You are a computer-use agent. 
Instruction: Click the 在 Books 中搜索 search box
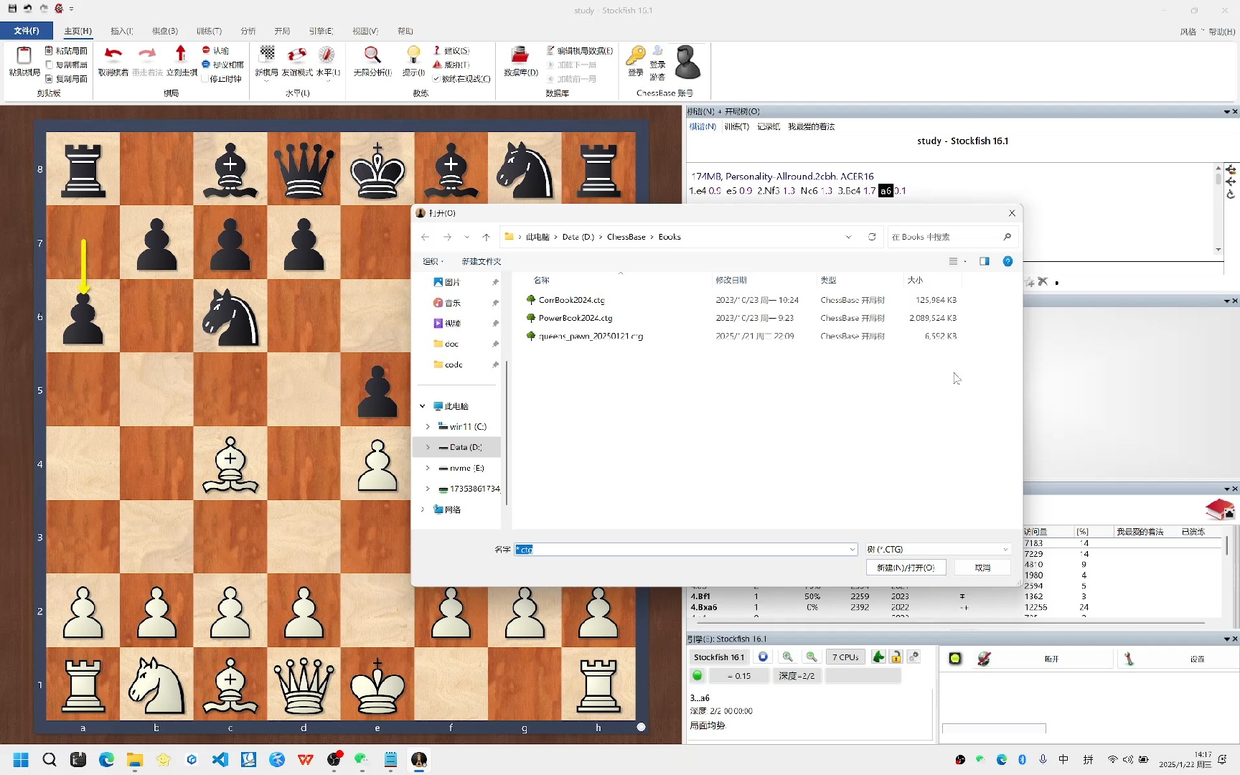[x=951, y=237]
